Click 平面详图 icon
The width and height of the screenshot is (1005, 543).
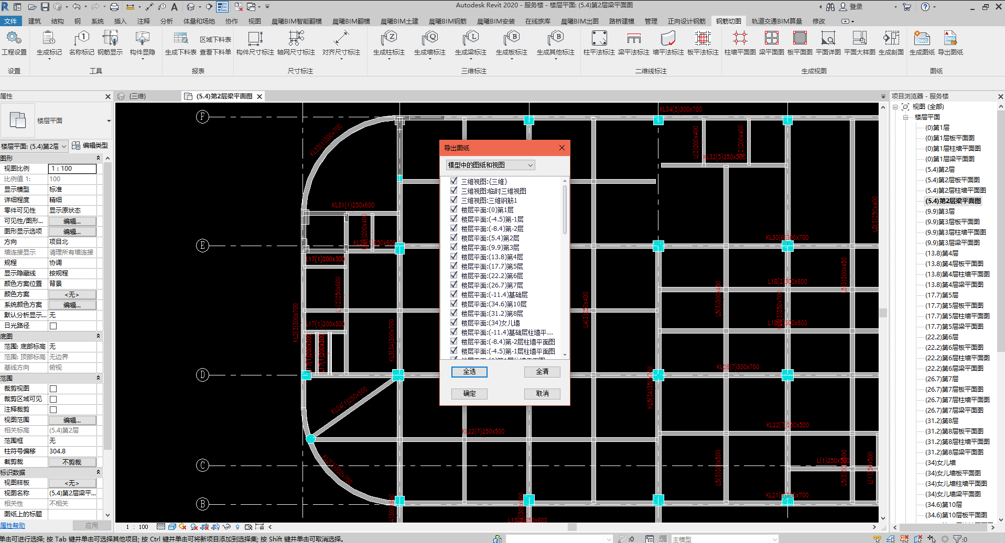(828, 42)
